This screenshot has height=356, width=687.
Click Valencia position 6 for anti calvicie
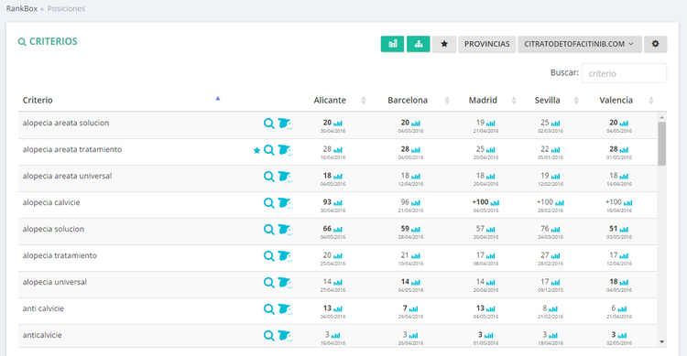(x=614, y=308)
